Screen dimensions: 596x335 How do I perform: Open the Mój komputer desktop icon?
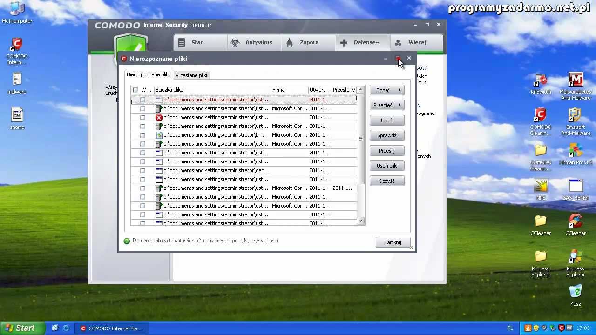click(x=17, y=13)
